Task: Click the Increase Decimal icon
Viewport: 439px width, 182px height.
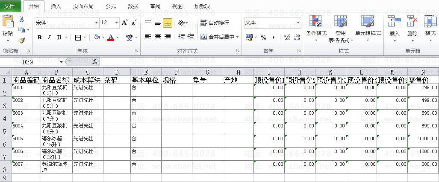Action: tap(287, 38)
